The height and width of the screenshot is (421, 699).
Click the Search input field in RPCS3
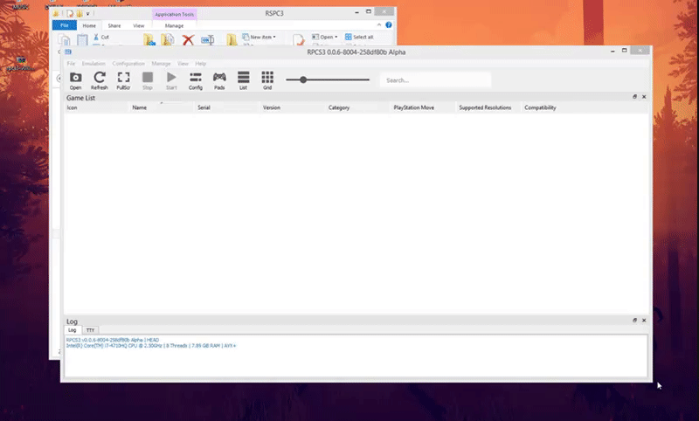(435, 80)
